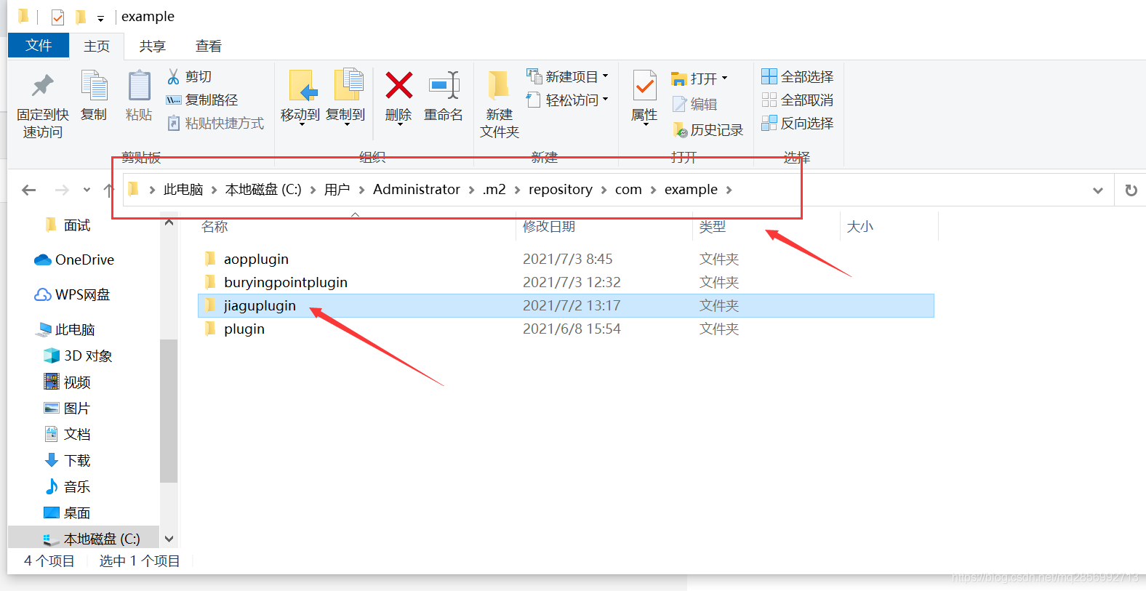Sort by 大小 size column

click(x=860, y=226)
